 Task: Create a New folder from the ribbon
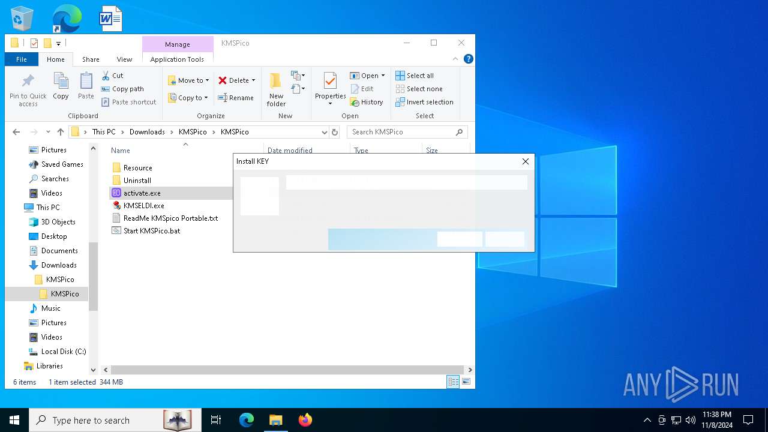point(276,90)
